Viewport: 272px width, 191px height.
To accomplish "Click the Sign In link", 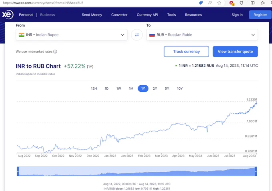I will pyautogui.click(x=237, y=15).
